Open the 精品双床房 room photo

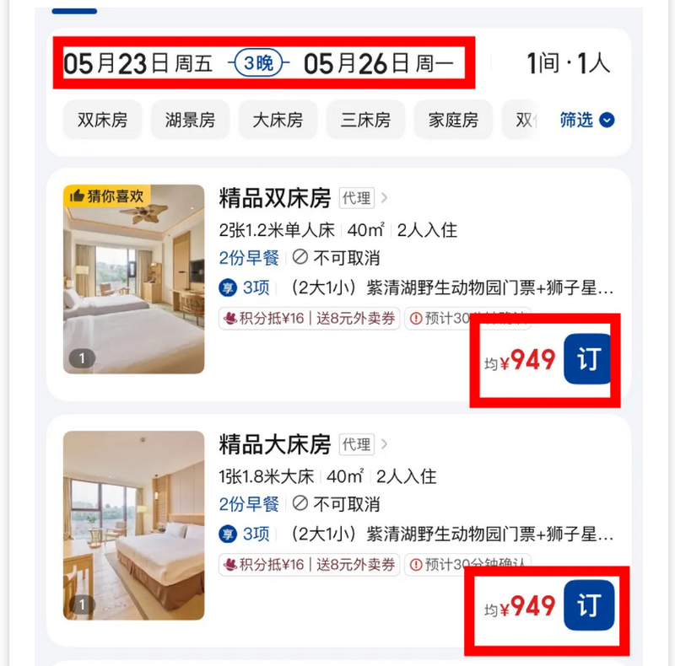[134, 279]
